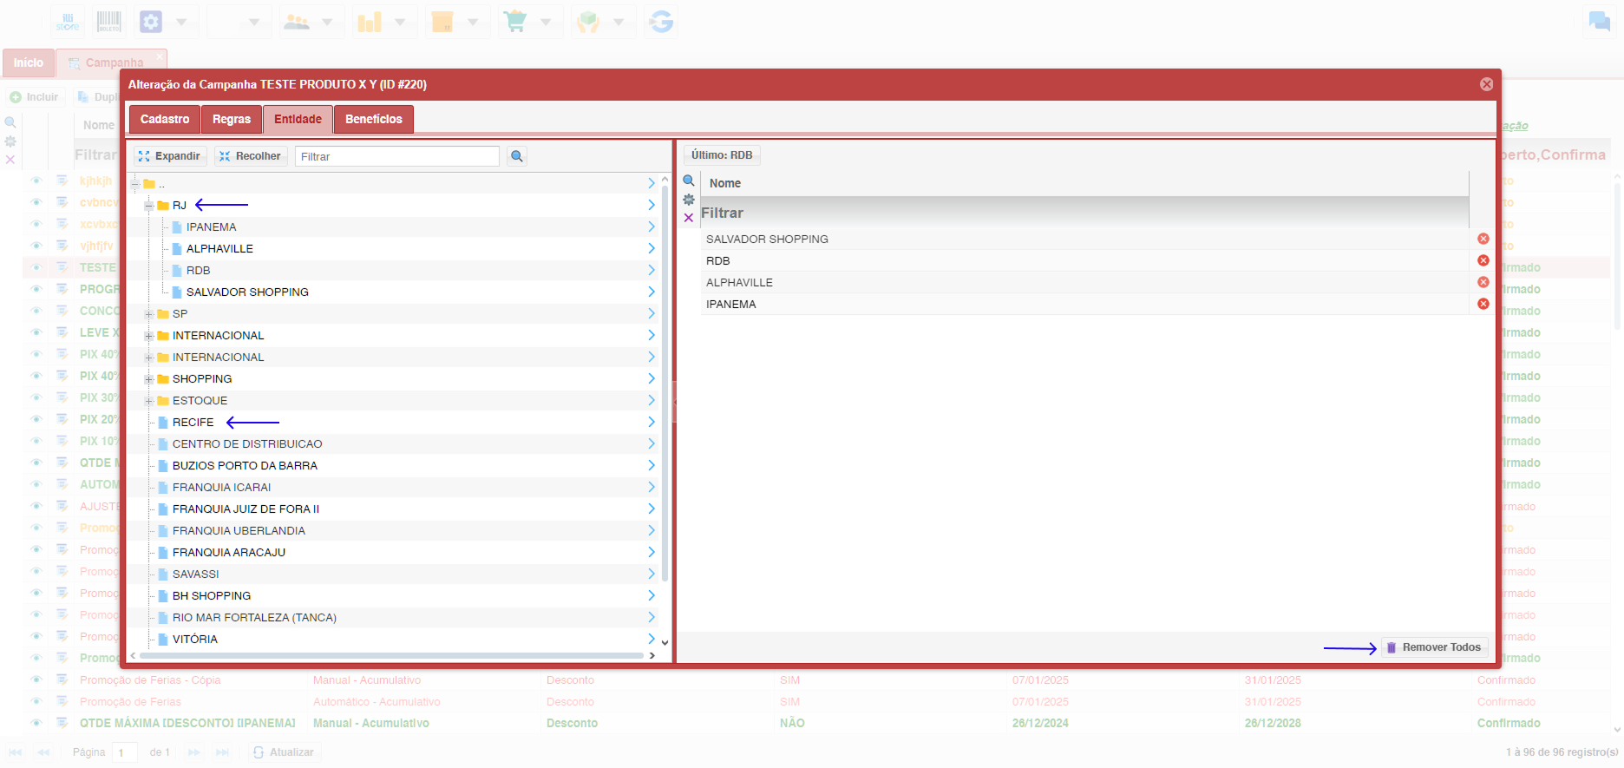Focus the Filtrar input above the tree
The image size is (1624, 768).
(396, 156)
